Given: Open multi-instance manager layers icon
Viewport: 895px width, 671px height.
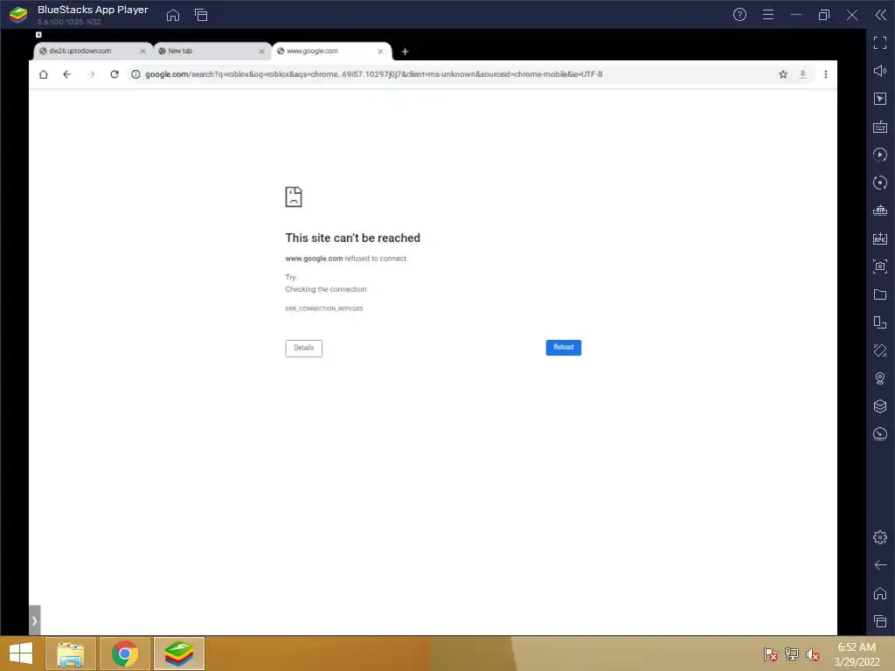Looking at the screenshot, I should click(x=880, y=406).
